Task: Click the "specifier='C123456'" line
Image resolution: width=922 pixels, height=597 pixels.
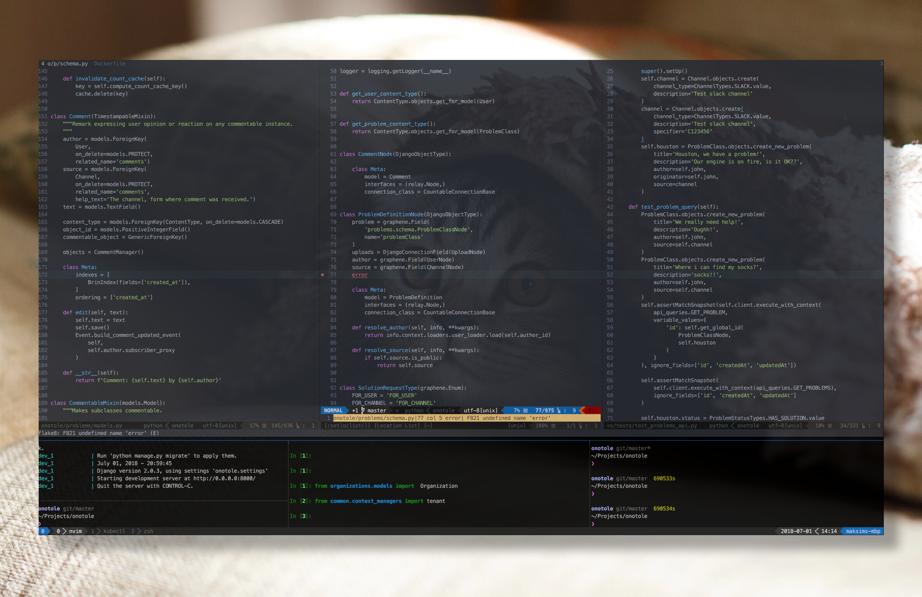Action: pos(683,131)
